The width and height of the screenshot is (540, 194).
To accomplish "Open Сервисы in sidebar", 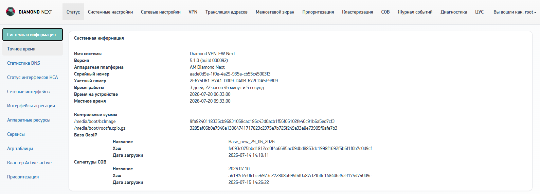I will coord(33,134).
